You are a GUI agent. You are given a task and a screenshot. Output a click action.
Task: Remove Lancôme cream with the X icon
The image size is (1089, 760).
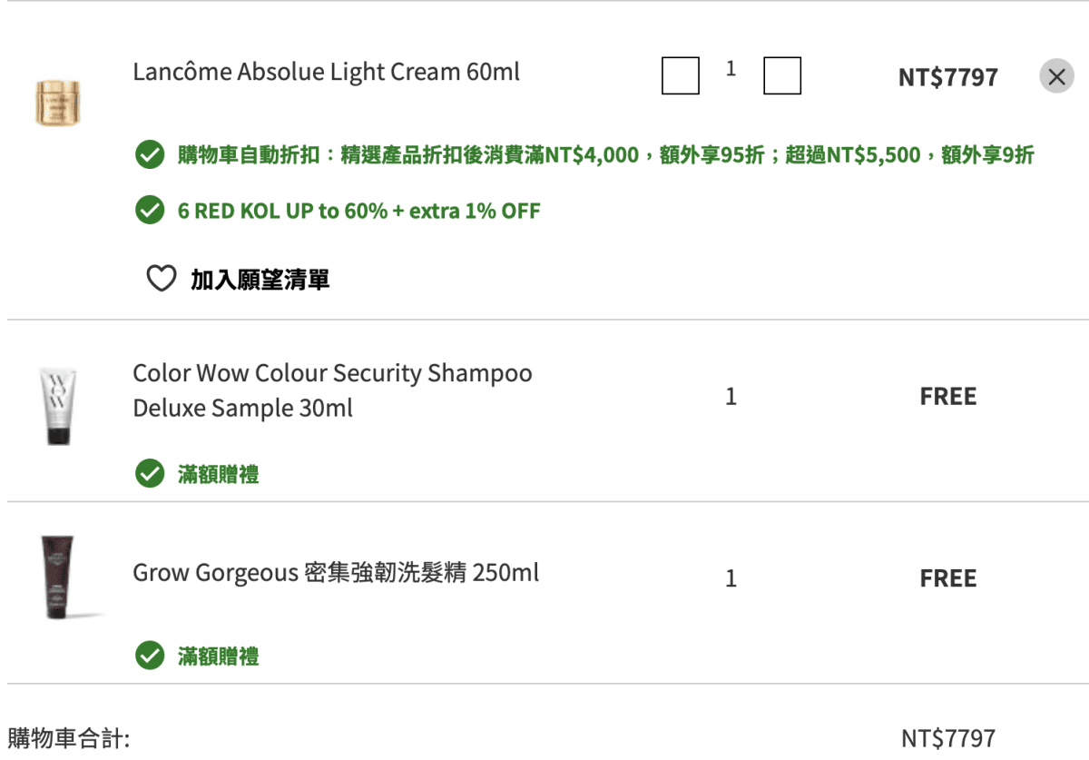pos(1056,77)
